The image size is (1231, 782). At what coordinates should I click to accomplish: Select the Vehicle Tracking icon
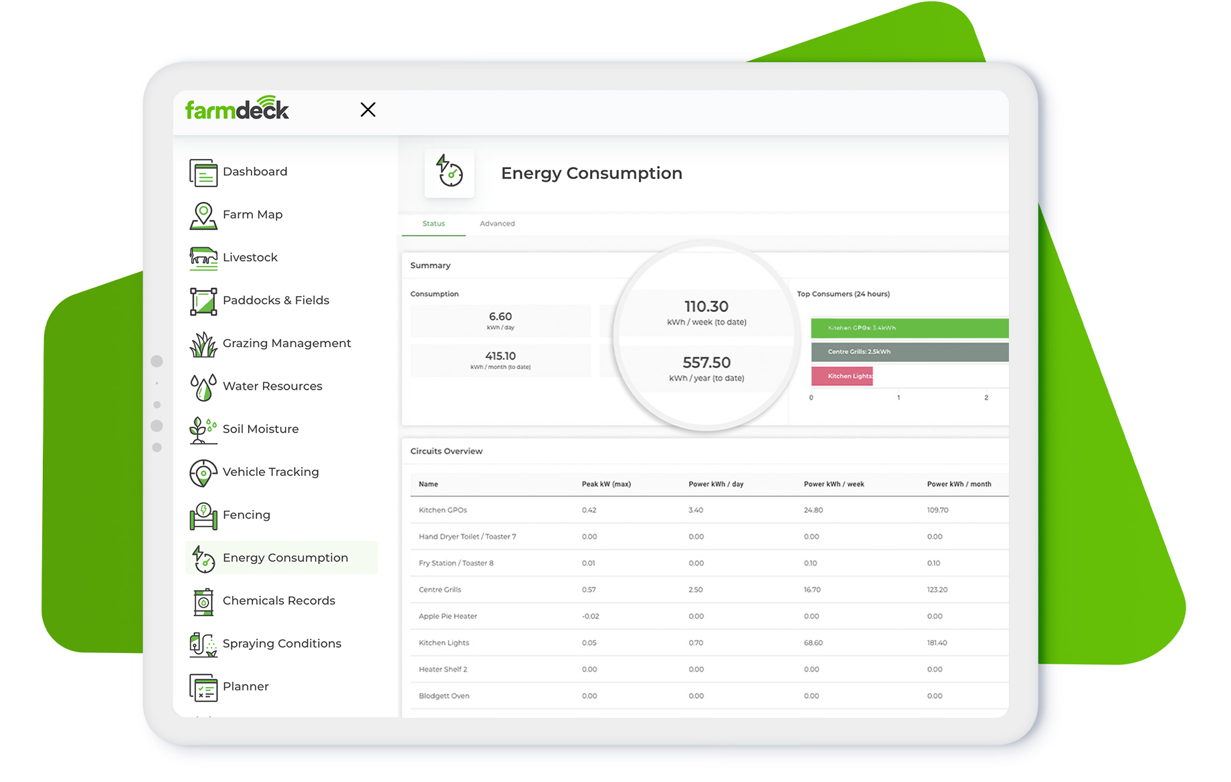point(203,472)
